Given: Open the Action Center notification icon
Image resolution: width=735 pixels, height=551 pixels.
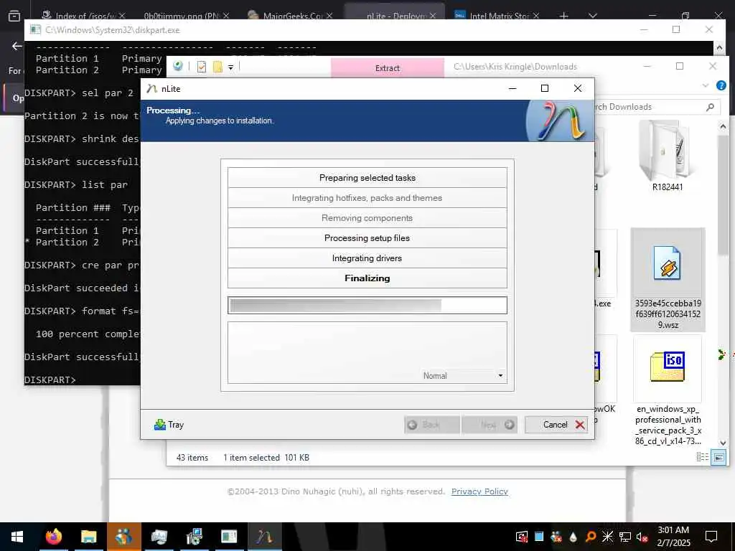Looking at the screenshot, I should 711,537.
